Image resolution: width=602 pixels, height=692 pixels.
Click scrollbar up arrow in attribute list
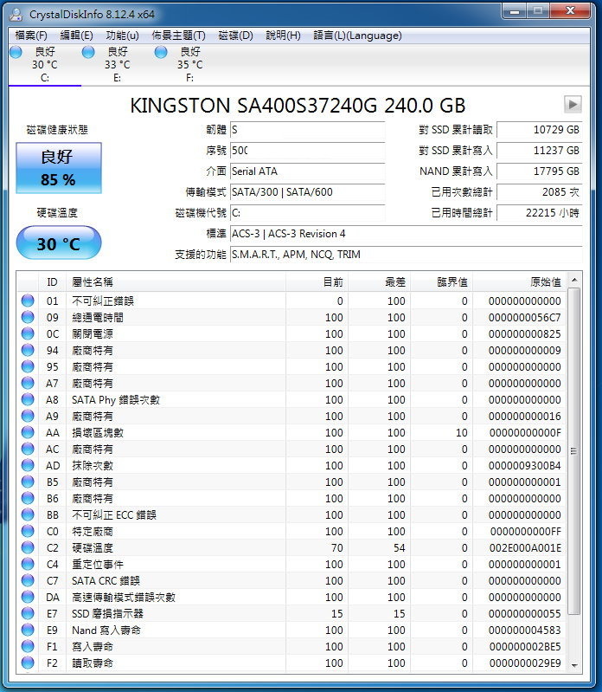coord(574,280)
